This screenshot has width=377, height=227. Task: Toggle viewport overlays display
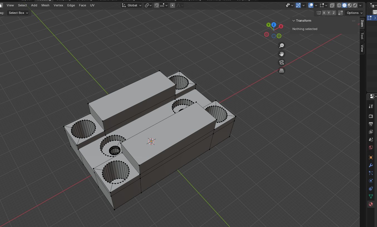coord(311,5)
